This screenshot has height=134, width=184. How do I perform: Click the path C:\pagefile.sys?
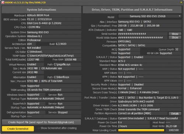click(x=62, y=64)
